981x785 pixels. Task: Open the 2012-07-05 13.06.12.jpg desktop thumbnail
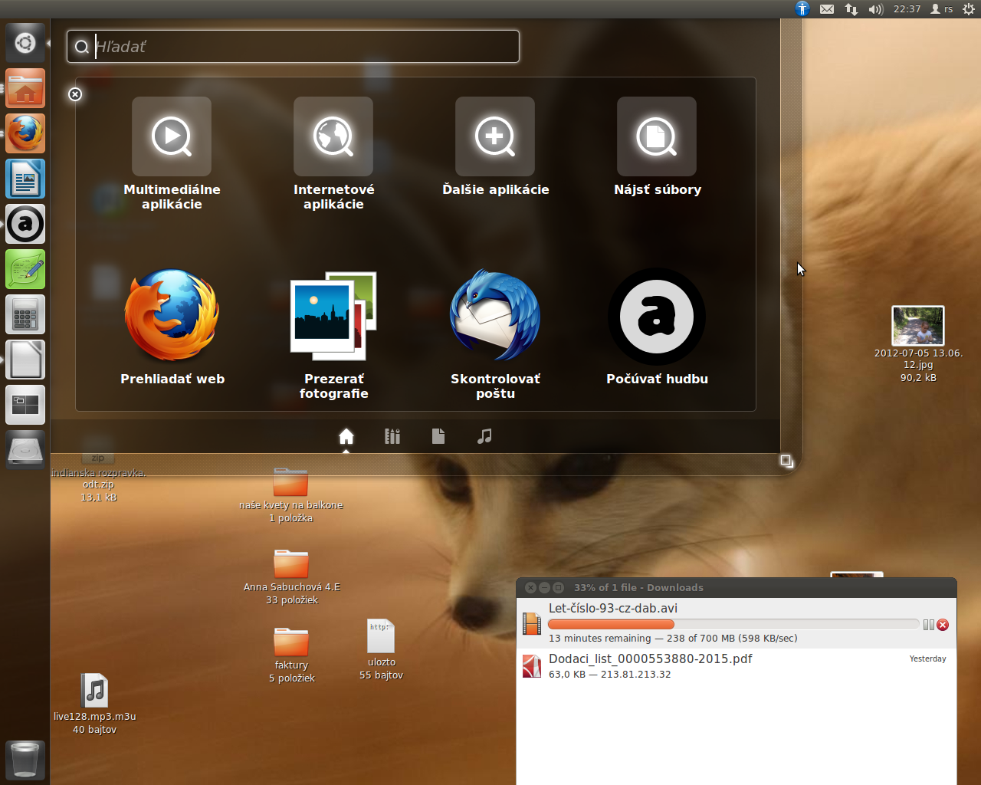[x=918, y=326]
